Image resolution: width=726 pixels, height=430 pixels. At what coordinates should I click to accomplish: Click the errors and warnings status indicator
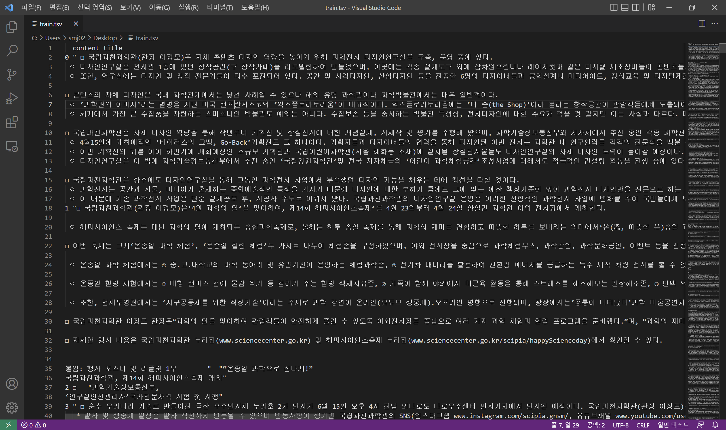pos(34,425)
